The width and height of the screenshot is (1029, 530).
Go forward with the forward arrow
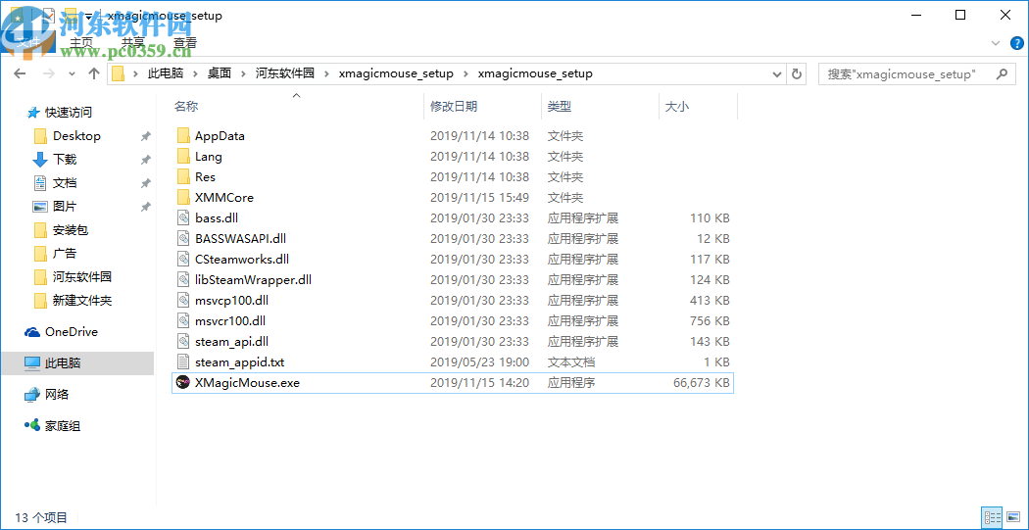coord(49,73)
